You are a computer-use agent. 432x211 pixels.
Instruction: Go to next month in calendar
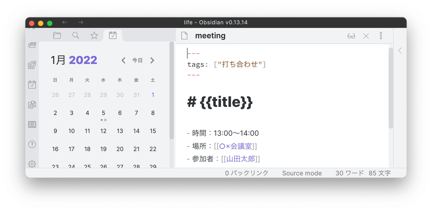[x=152, y=60]
